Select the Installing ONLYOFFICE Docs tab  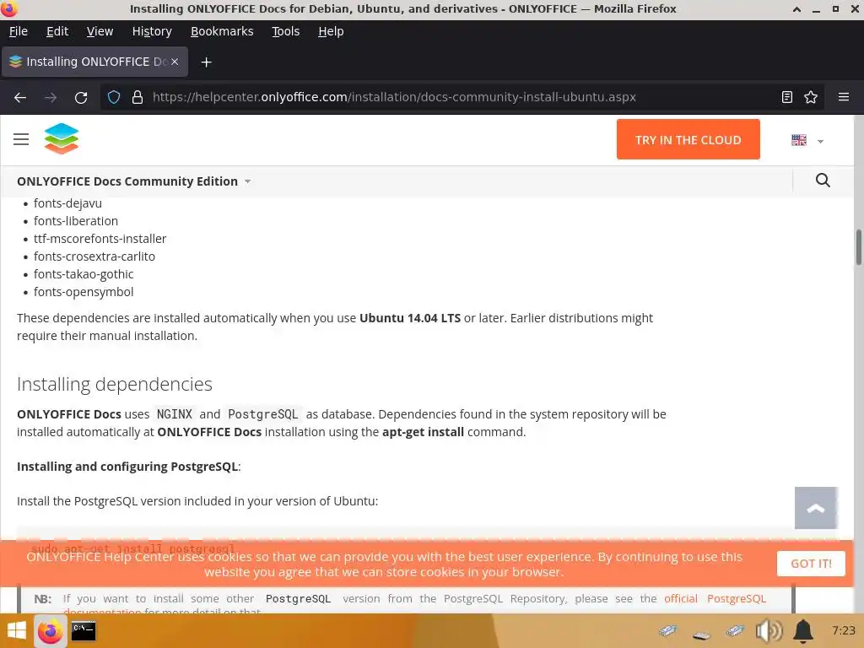(94, 62)
